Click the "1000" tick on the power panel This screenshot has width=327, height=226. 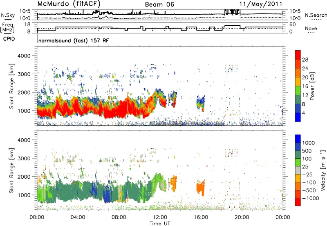coord(25,111)
